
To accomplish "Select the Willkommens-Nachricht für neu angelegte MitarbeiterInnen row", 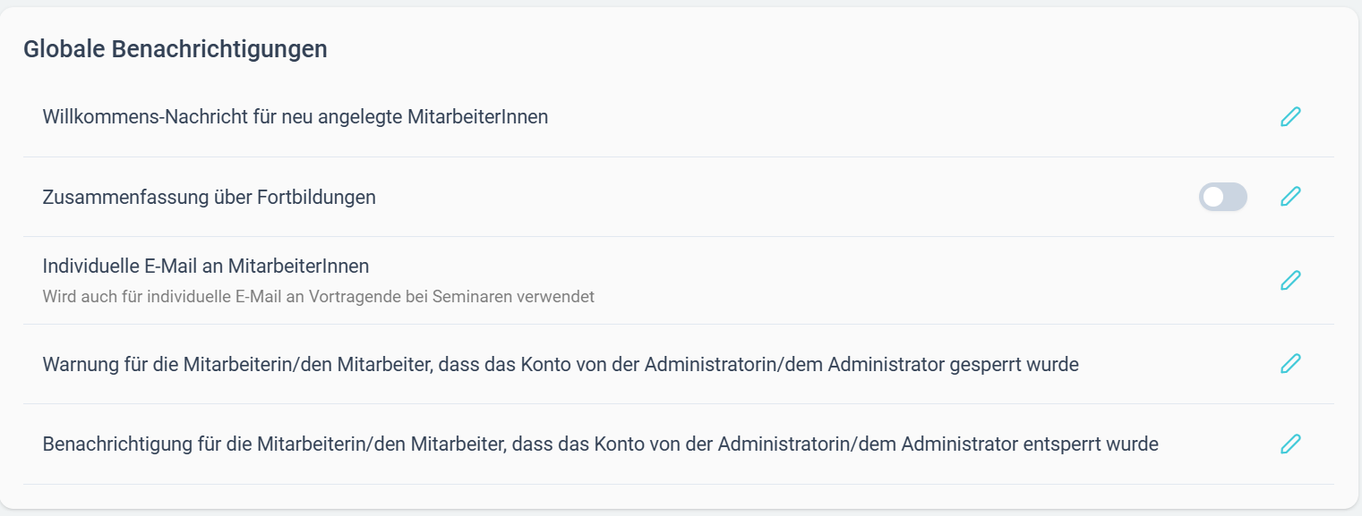I will (x=679, y=117).
